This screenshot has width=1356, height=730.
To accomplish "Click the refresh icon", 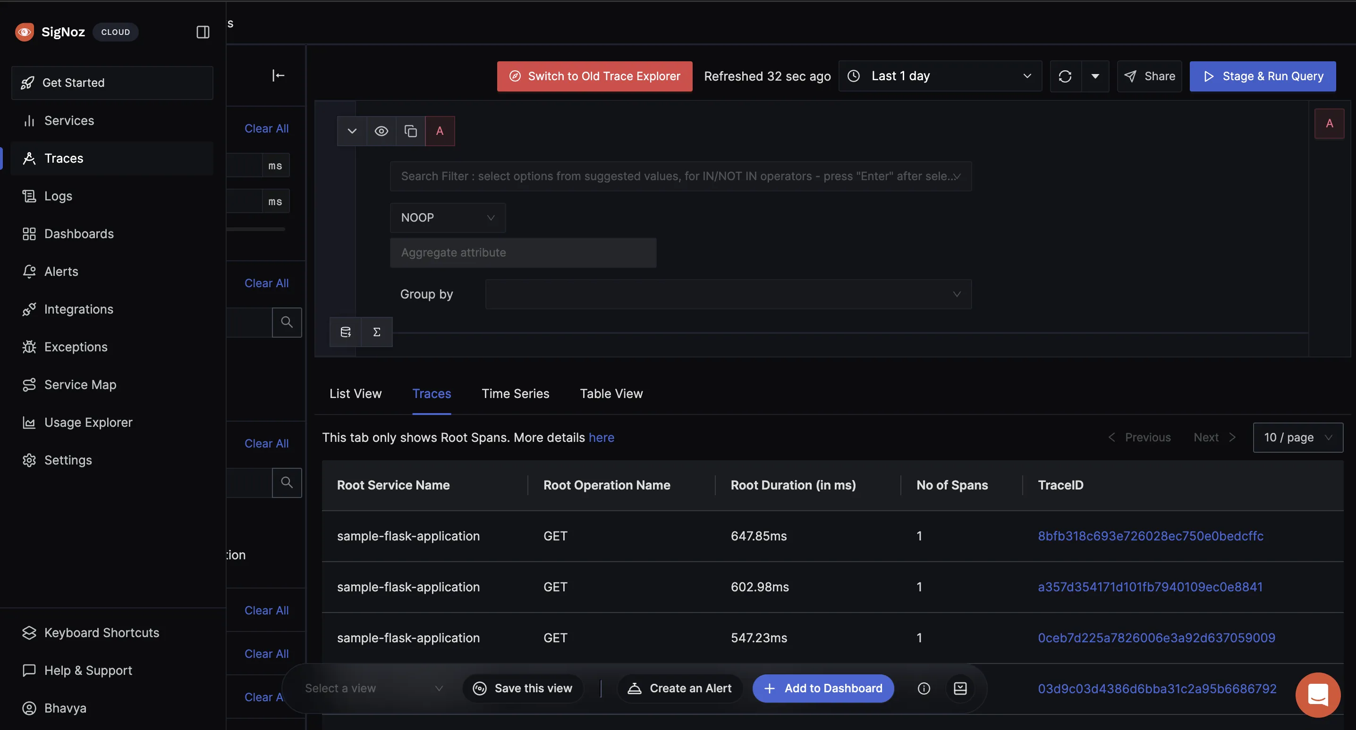I will (1065, 76).
